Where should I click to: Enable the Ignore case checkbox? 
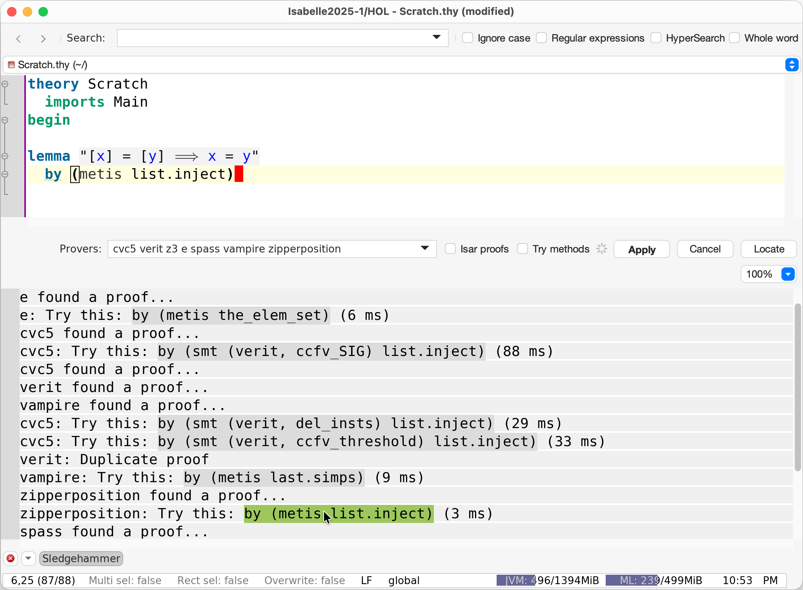click(x=468, y=38)
